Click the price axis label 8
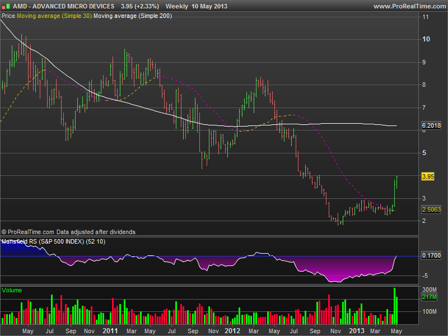This screenshot has width=448, height=336. click(424, 85)
